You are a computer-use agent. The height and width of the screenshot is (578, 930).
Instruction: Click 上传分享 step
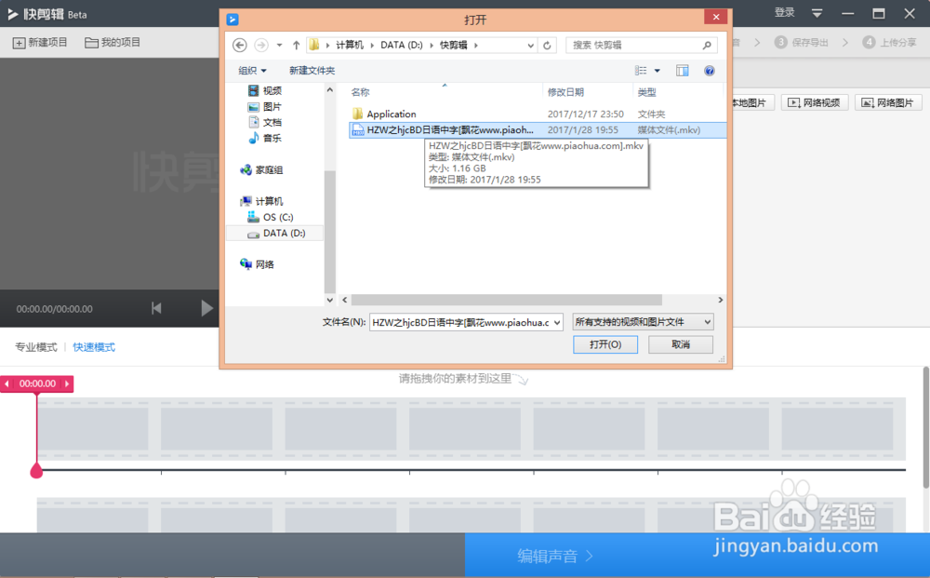click(x=890, y=42)
